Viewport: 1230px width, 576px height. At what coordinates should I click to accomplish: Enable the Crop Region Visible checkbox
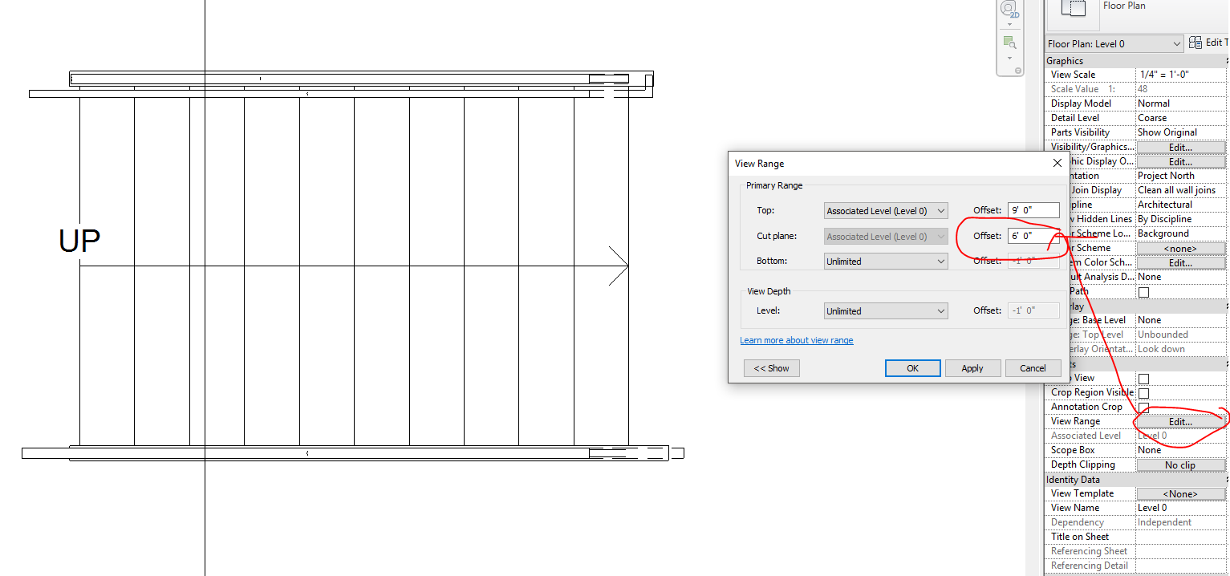click(1143, 392)
